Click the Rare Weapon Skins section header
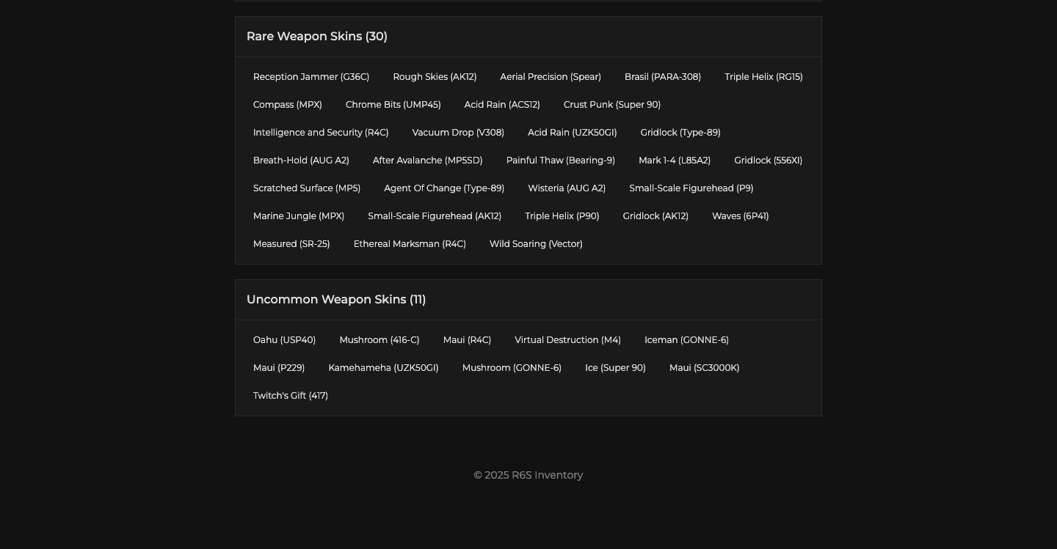The height and width of the screenshot is (549, 1057). coord(317,37)
